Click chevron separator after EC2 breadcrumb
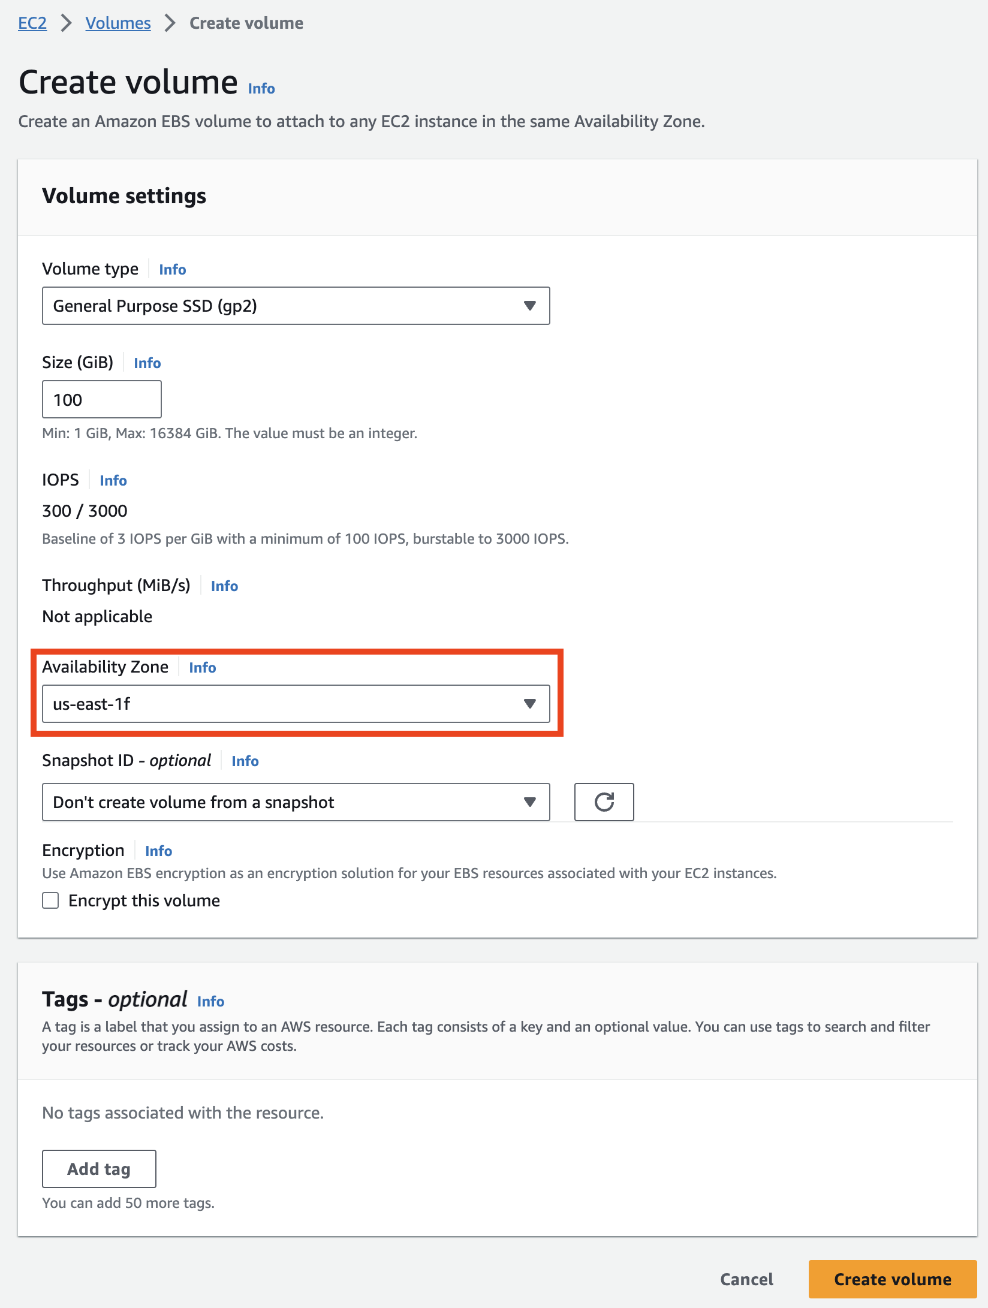This screenshot has width=988, height=1308. (66, 23)
